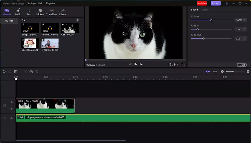Viewport: 251px width, 143px height.
Task: Add media with the plus icon
Action: [x=77, y=20]
